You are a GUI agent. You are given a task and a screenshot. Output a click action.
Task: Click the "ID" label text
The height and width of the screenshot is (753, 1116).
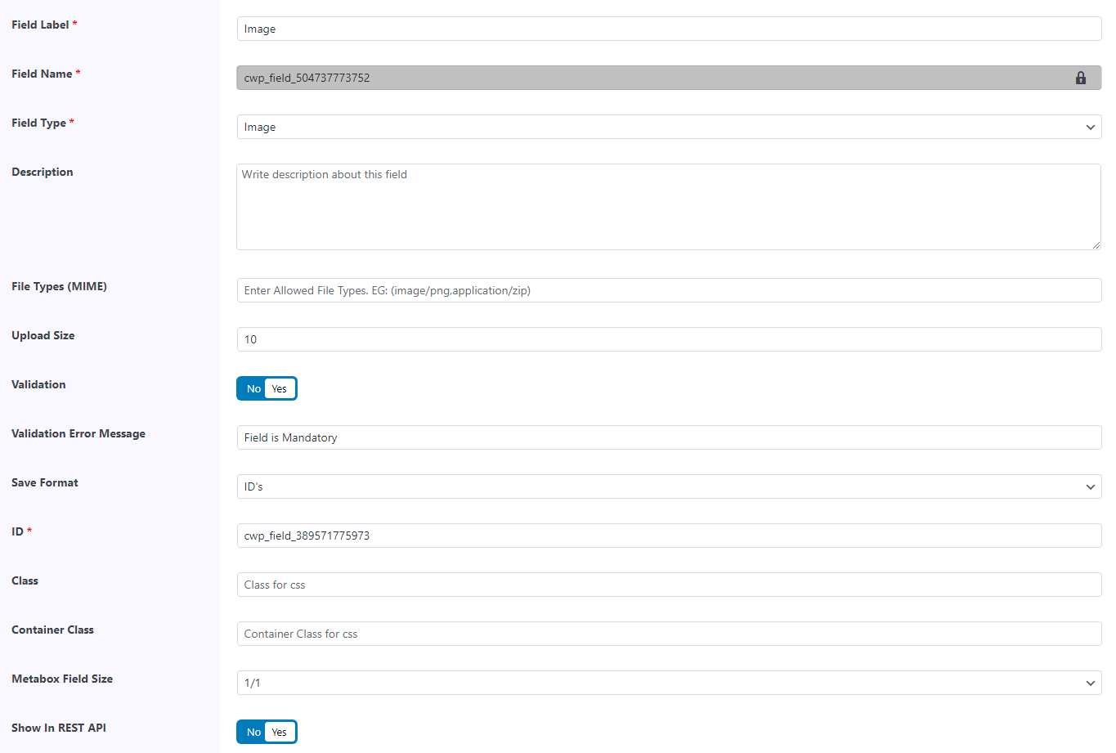pos(17,531)
